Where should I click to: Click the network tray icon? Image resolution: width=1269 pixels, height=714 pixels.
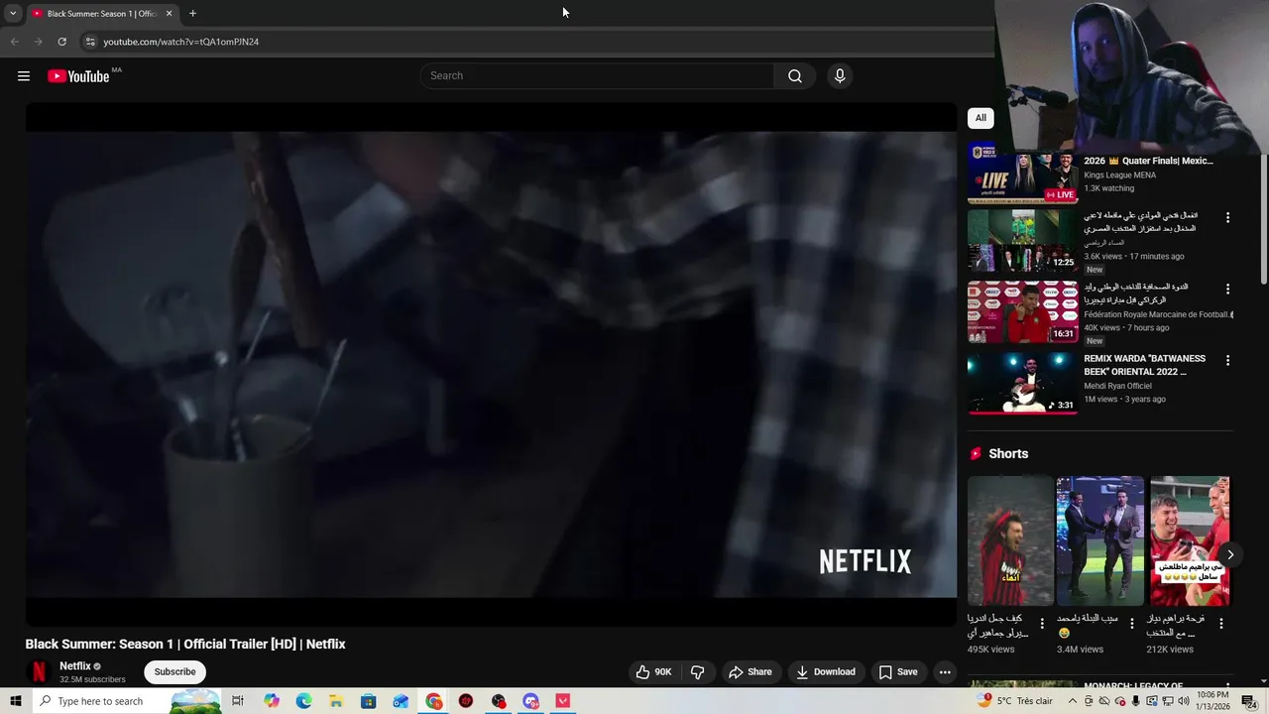tap(1168, 701)
